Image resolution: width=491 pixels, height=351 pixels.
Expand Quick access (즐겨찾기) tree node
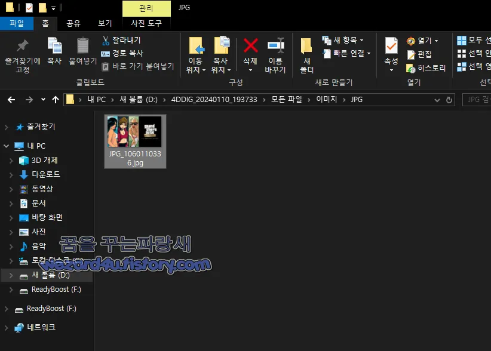6,127
